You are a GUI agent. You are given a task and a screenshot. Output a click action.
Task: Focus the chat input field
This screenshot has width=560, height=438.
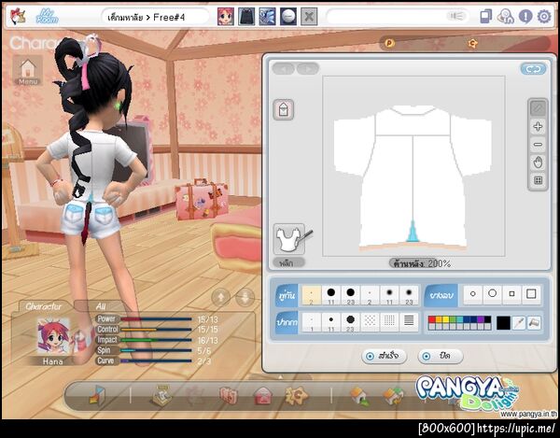pos(398,17)
